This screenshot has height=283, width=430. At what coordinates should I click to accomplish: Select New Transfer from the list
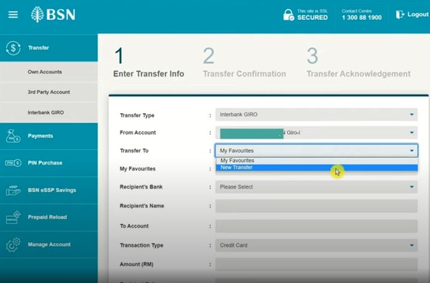tap(237, 167)
